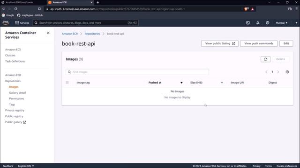Click View public listing button
Screen dimensions: 300x168
click(x=220, y=43)
